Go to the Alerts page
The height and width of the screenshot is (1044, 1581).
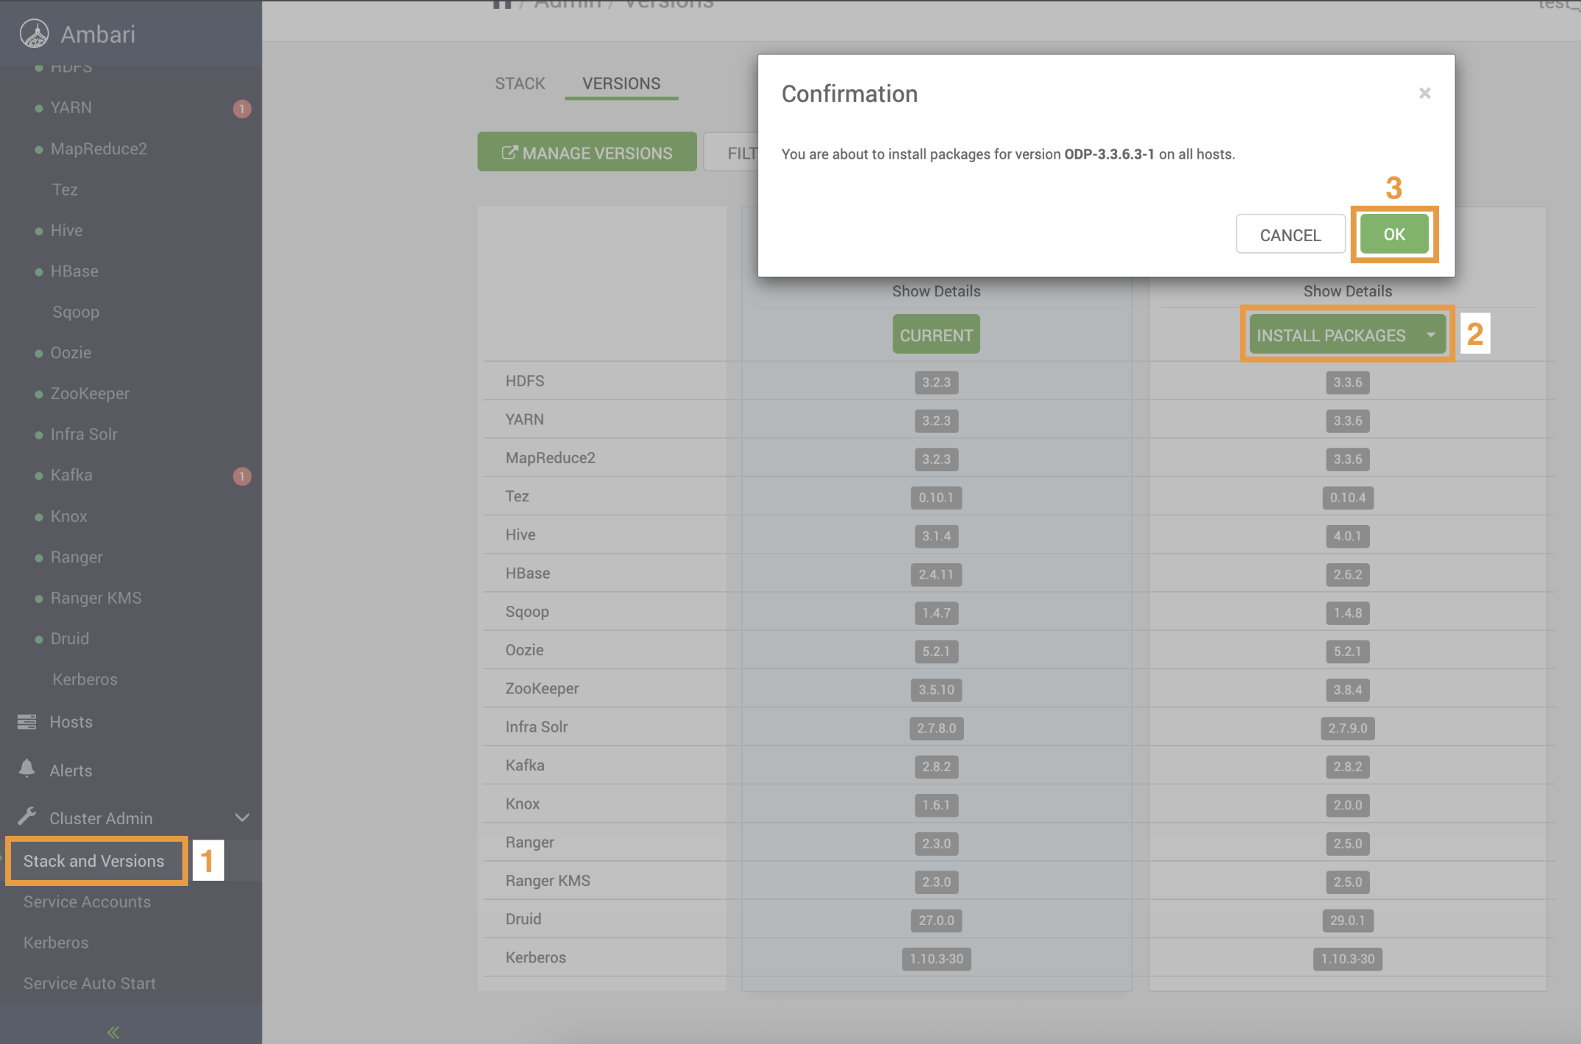pos(71,771)
